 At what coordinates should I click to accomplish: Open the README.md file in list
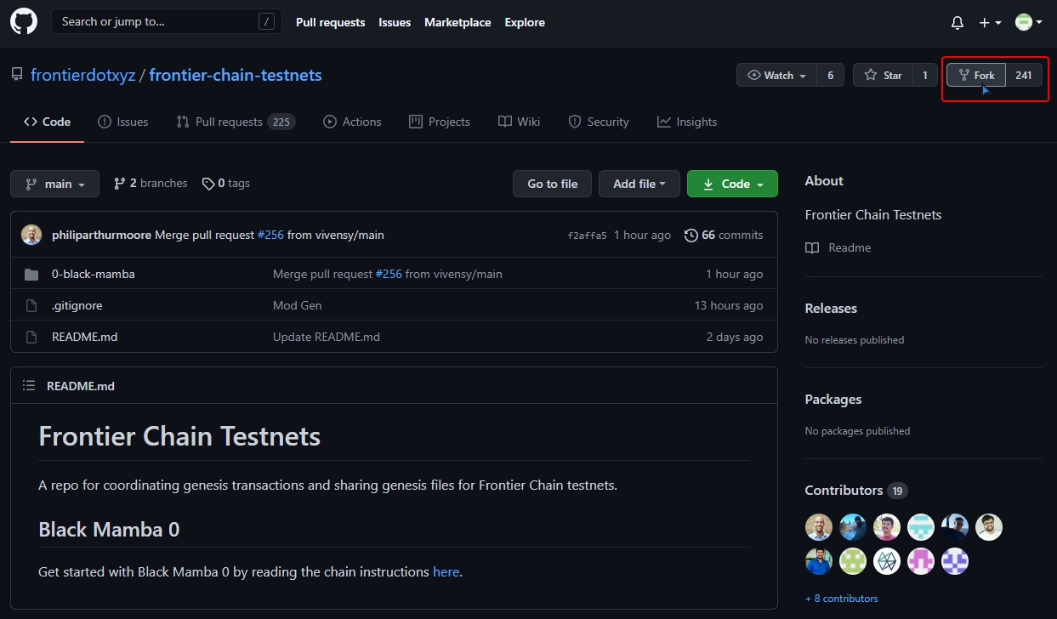(85, 337)
